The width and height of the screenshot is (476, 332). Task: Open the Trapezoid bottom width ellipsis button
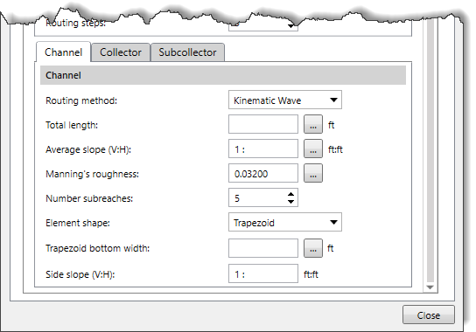[x=313, y=248]
